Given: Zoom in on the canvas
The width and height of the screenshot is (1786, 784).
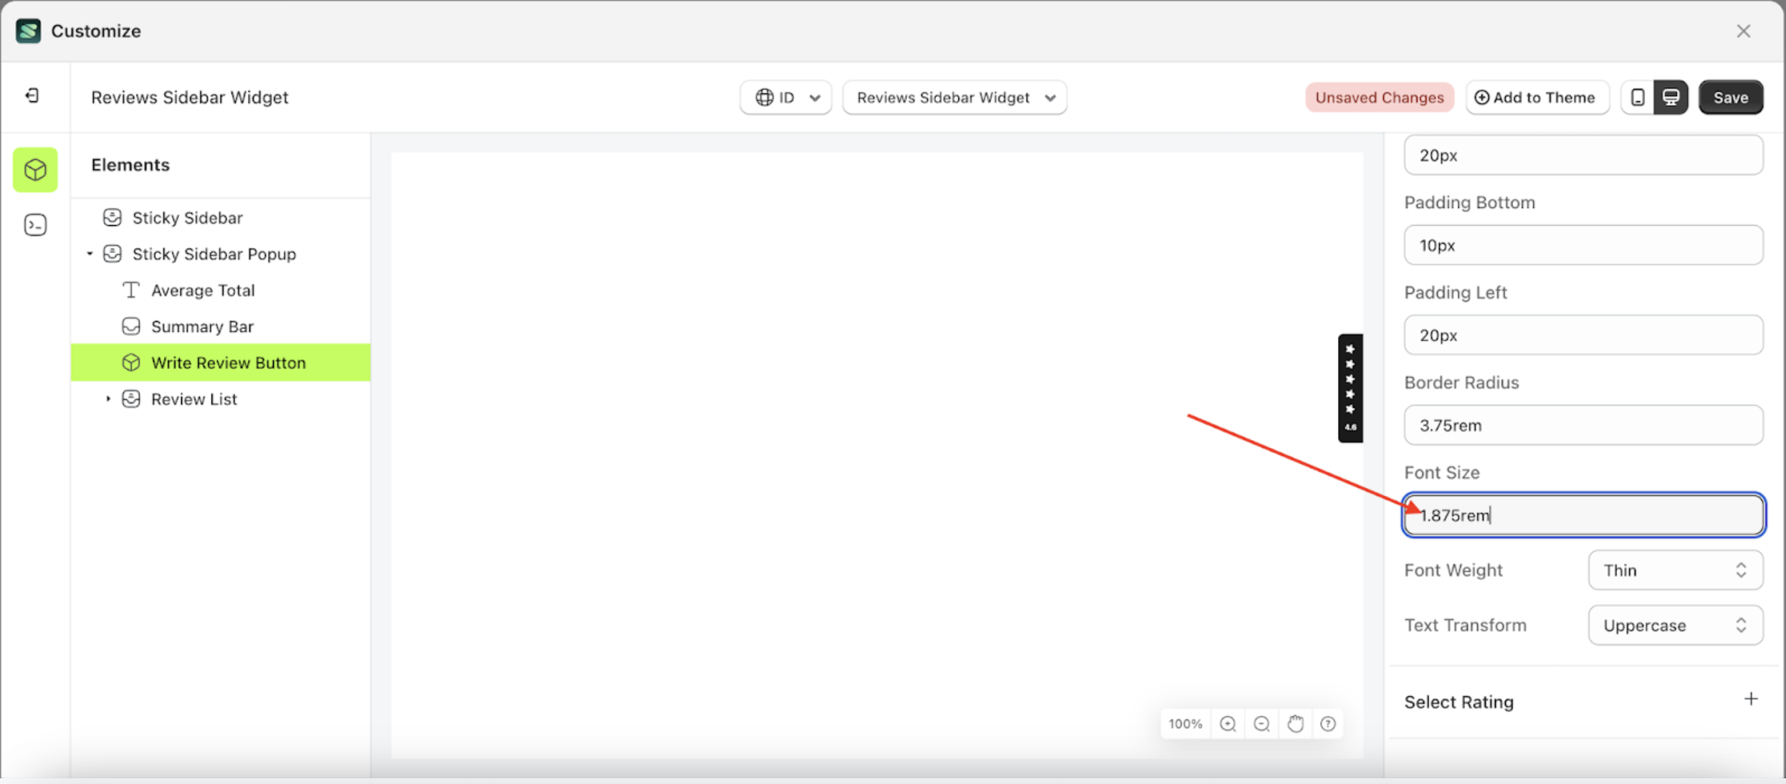Looking at the screenshot, I should tap(1228, 724).
